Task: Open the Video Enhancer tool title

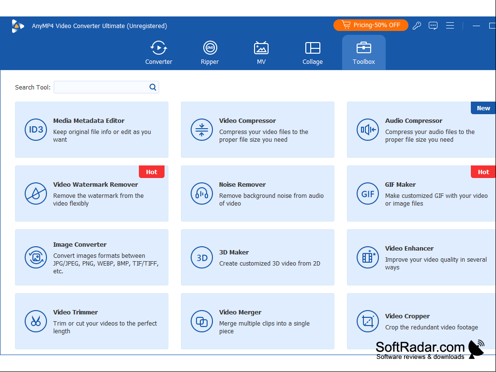Action: click(x=409, y=248)
